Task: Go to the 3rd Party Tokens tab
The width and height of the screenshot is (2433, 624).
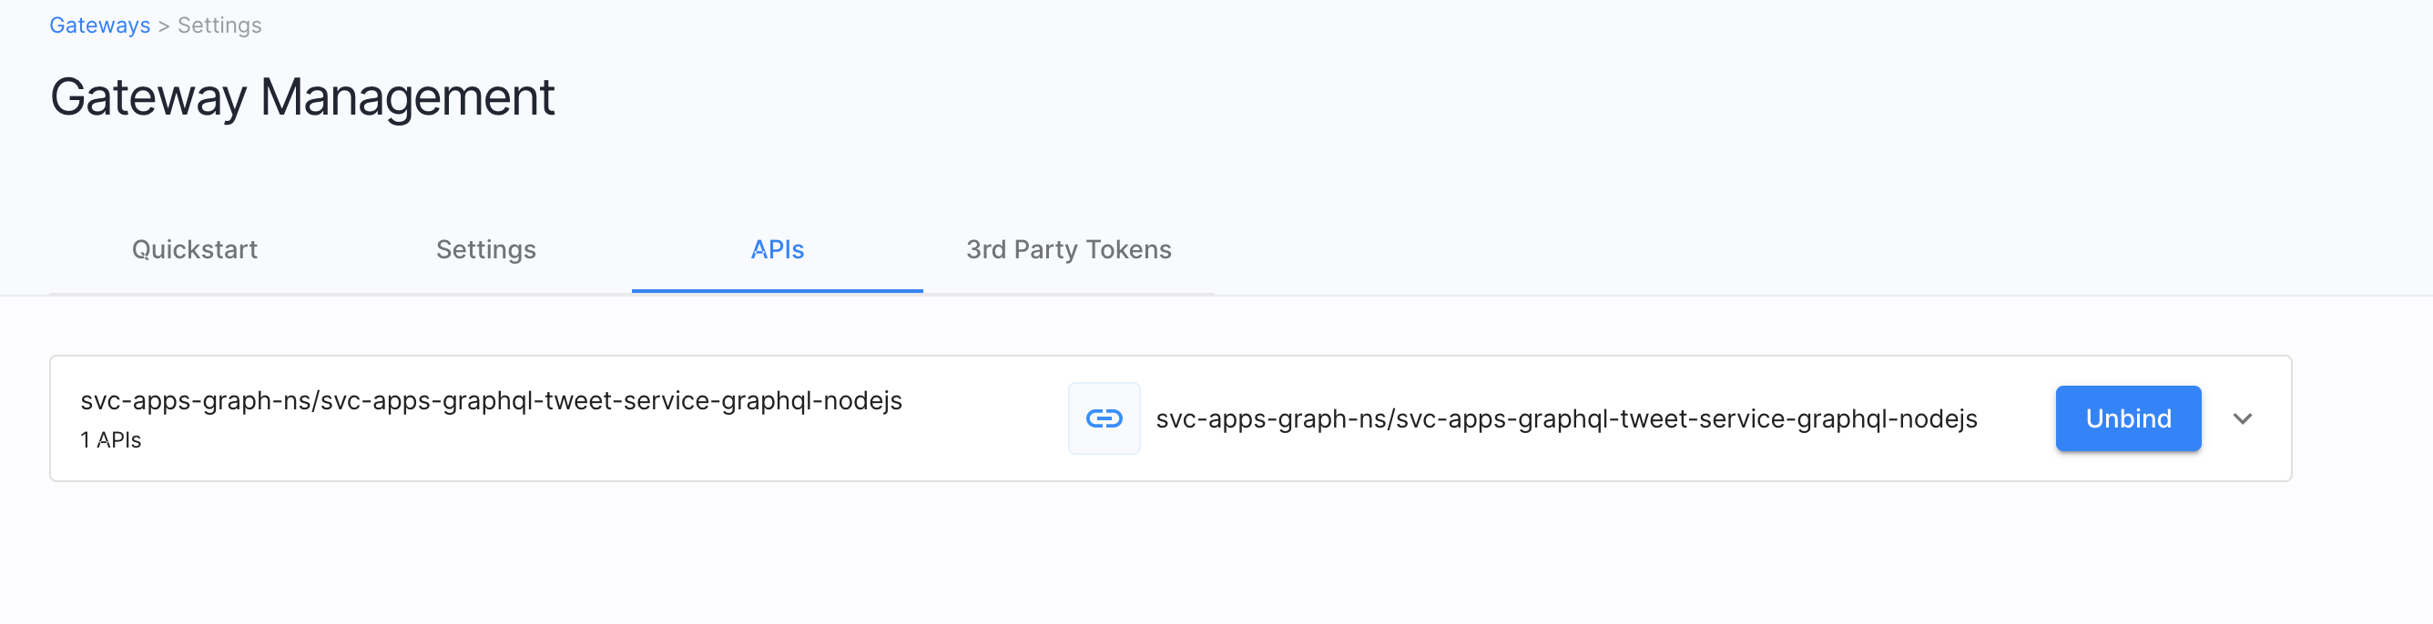Action: click(1068, 249)
